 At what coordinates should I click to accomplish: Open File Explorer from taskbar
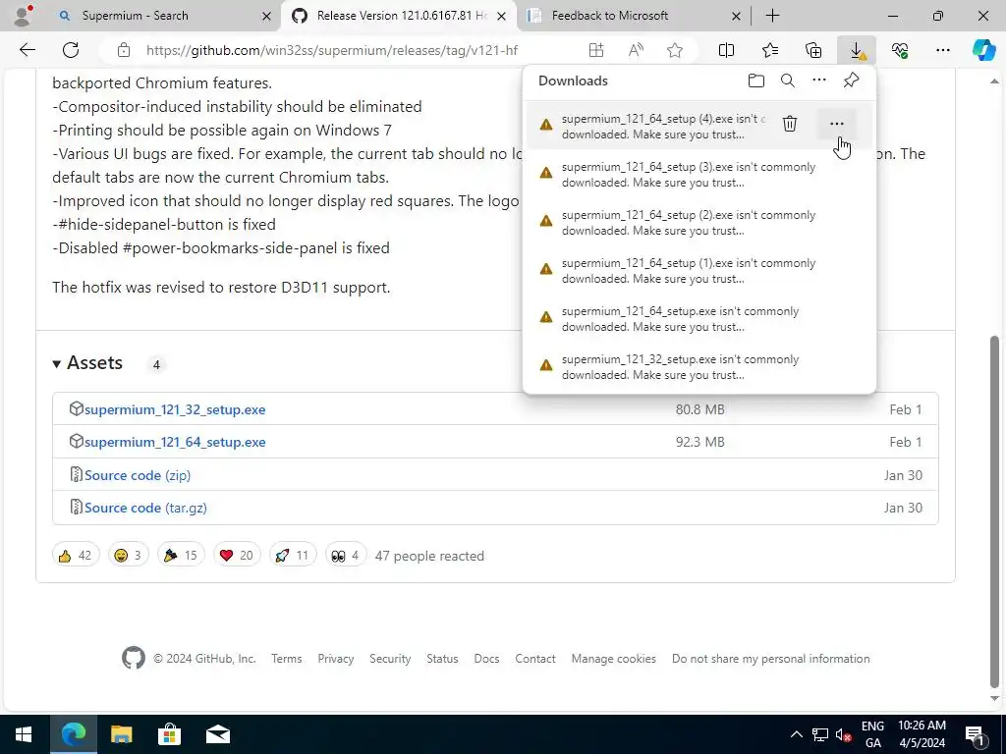point(121,734)
